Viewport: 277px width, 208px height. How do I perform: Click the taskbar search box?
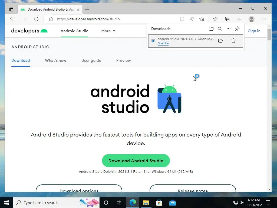click(x=56, y=203)
